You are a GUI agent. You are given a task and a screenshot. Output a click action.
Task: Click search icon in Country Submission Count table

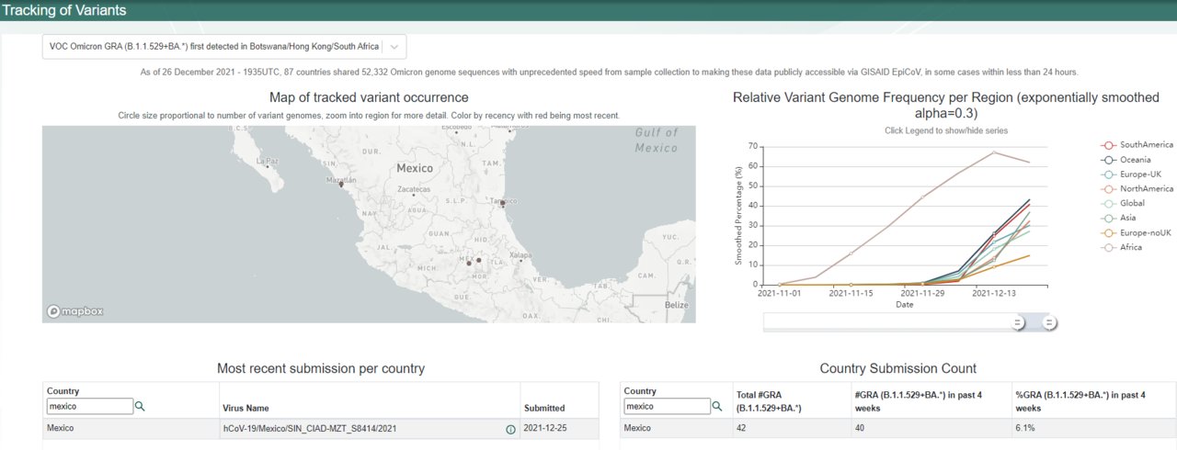pyautogui.click(x=717, y=406)
